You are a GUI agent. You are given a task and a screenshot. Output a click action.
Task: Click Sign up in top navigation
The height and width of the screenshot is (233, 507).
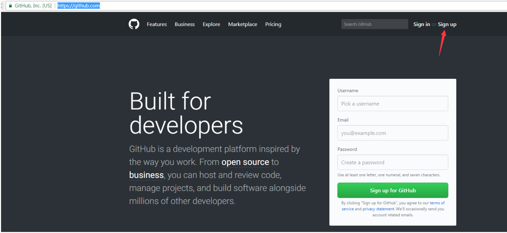click(x=447, y=24)
